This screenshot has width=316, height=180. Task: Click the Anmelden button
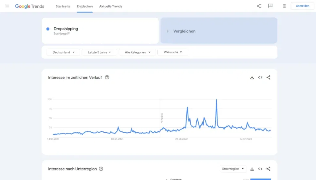(302, 6)
